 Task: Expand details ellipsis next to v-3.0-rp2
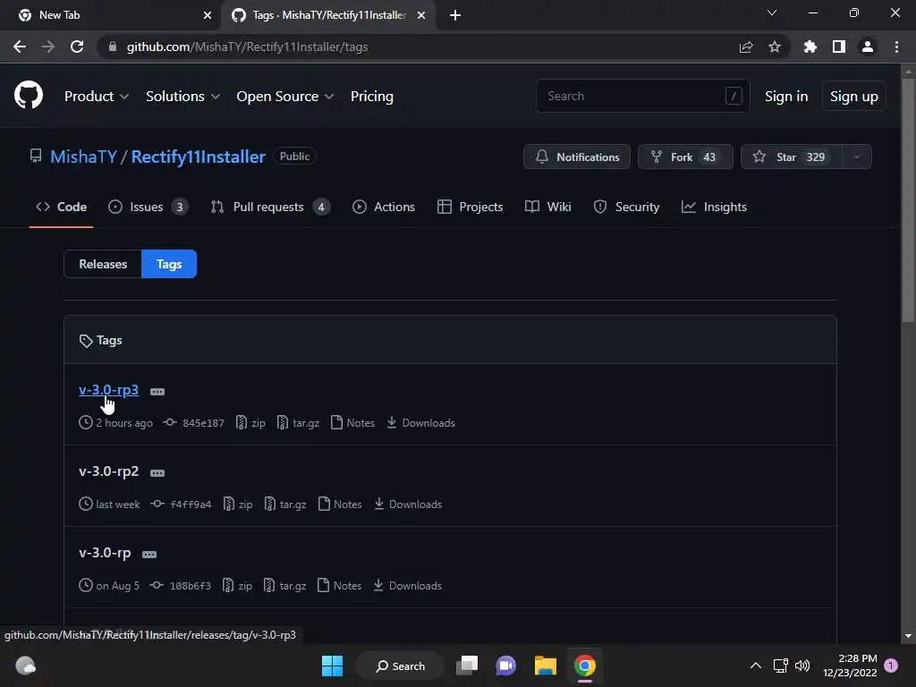(157, 473)
